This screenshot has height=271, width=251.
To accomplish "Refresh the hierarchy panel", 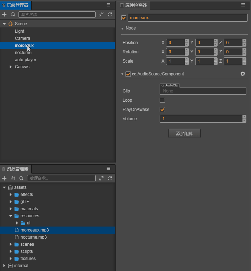I will click(110, 15).
